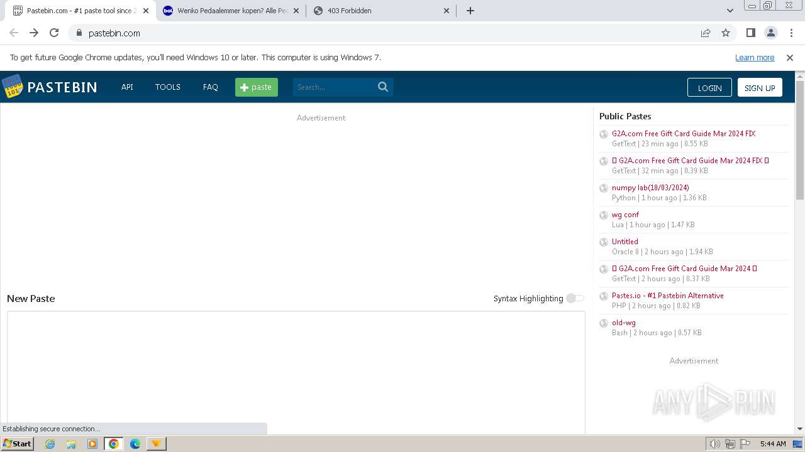
Task: Open Microsoft Edge from the taskbar
Action: pyautogui.click(x=135, y=444)
